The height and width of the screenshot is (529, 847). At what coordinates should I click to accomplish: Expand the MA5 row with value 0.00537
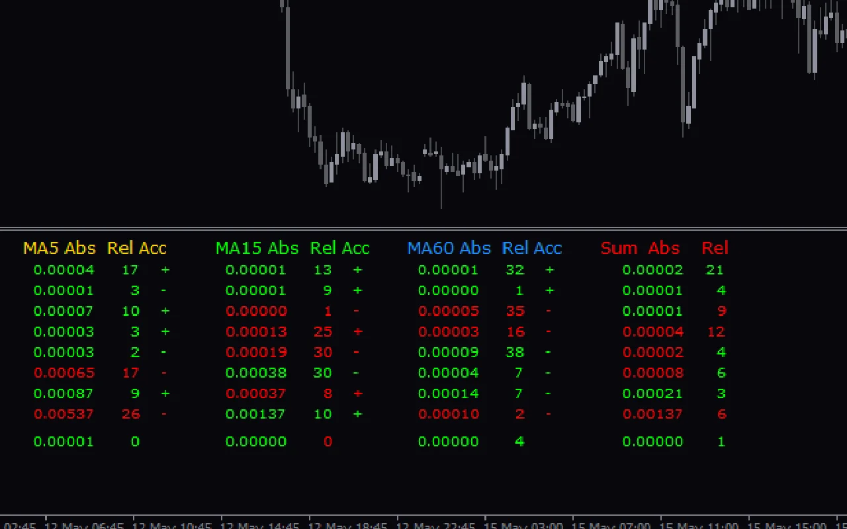(x=64, y=414)
